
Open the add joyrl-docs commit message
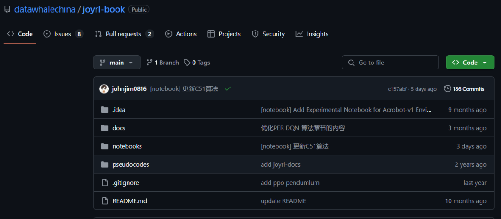pyautogui.click(x=281, y=164)
